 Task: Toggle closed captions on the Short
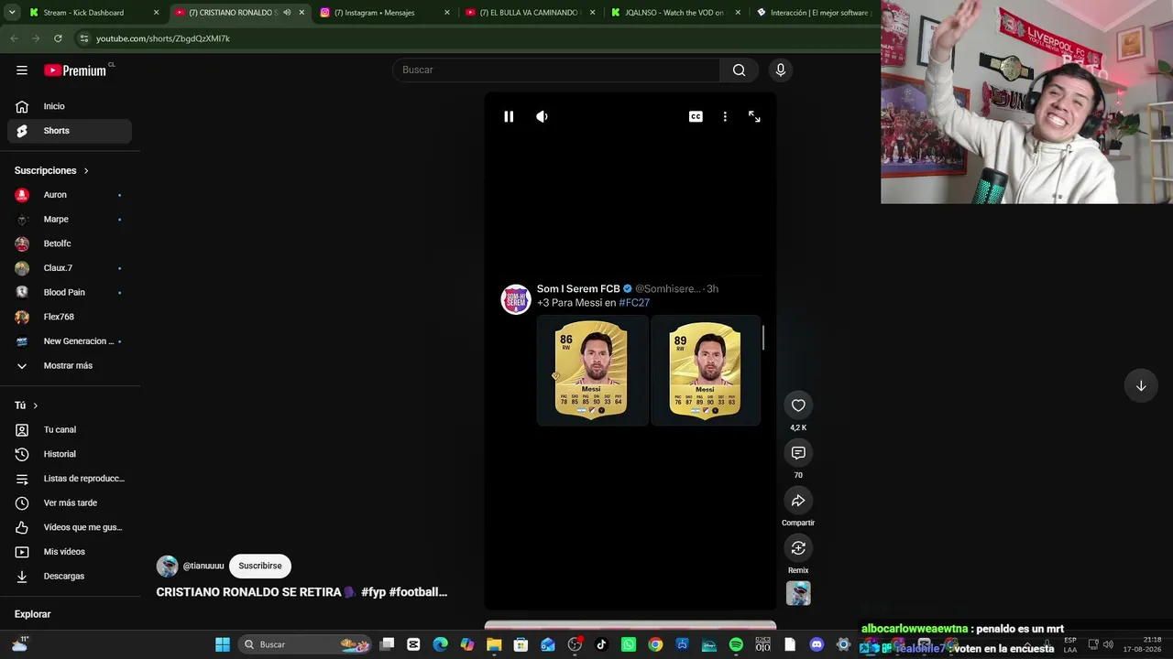click(696, 116)
